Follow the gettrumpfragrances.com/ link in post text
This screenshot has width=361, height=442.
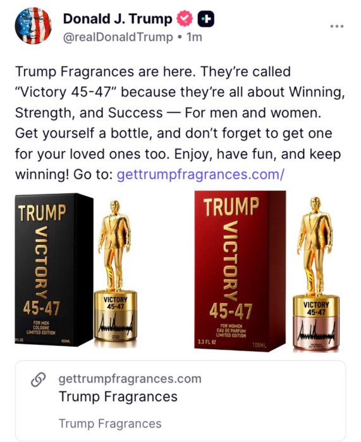click(200, 174)
